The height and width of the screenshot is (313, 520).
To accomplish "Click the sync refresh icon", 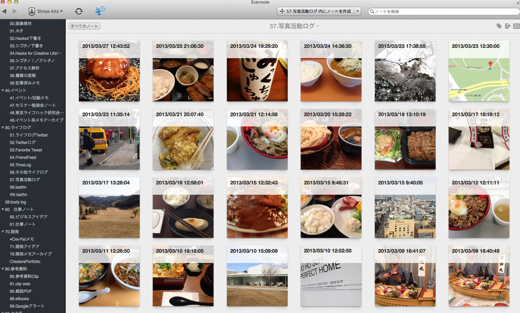I will (79, 11).
